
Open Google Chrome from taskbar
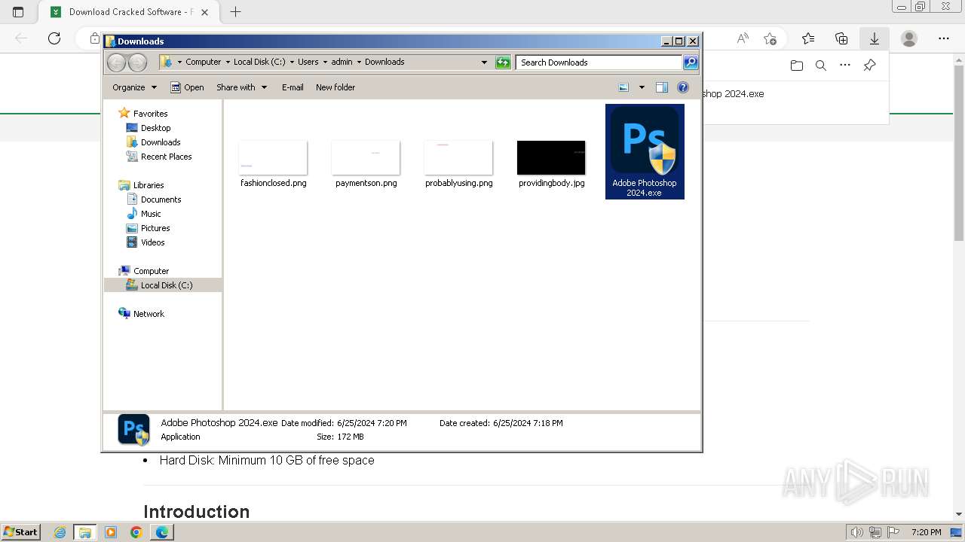click(x=136, y=532)
